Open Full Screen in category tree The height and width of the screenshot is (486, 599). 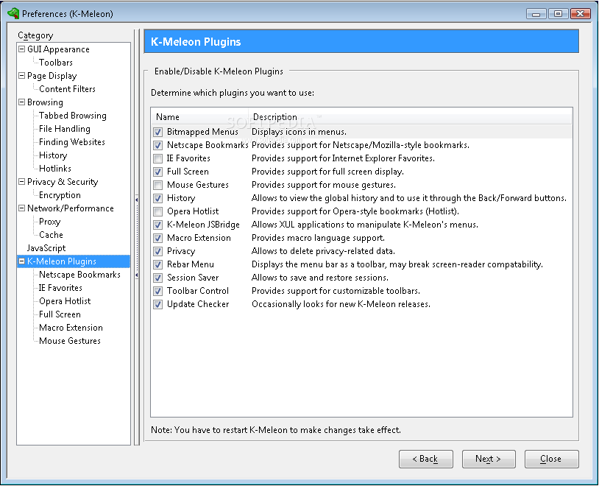(60, 314)
